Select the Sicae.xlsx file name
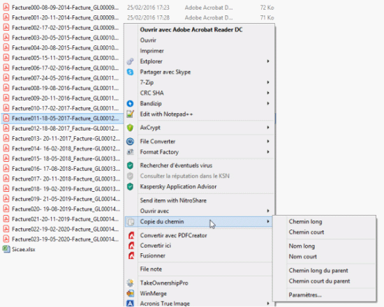Screen dimensions: 384x307 click(x=24, y=249)
